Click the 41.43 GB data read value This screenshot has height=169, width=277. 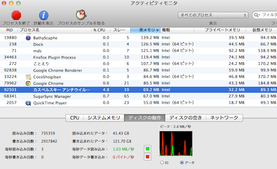(121, 133)
